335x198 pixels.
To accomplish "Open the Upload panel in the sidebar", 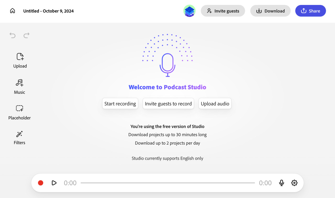I will point(20,60).
